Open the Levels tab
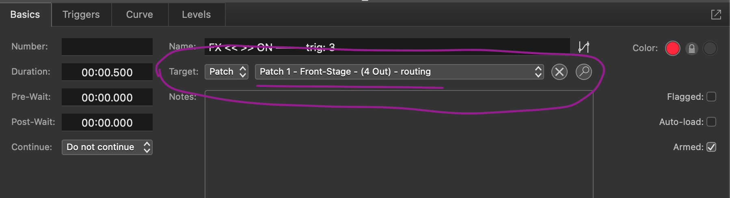730x198 pixels. tap(197, 15)
